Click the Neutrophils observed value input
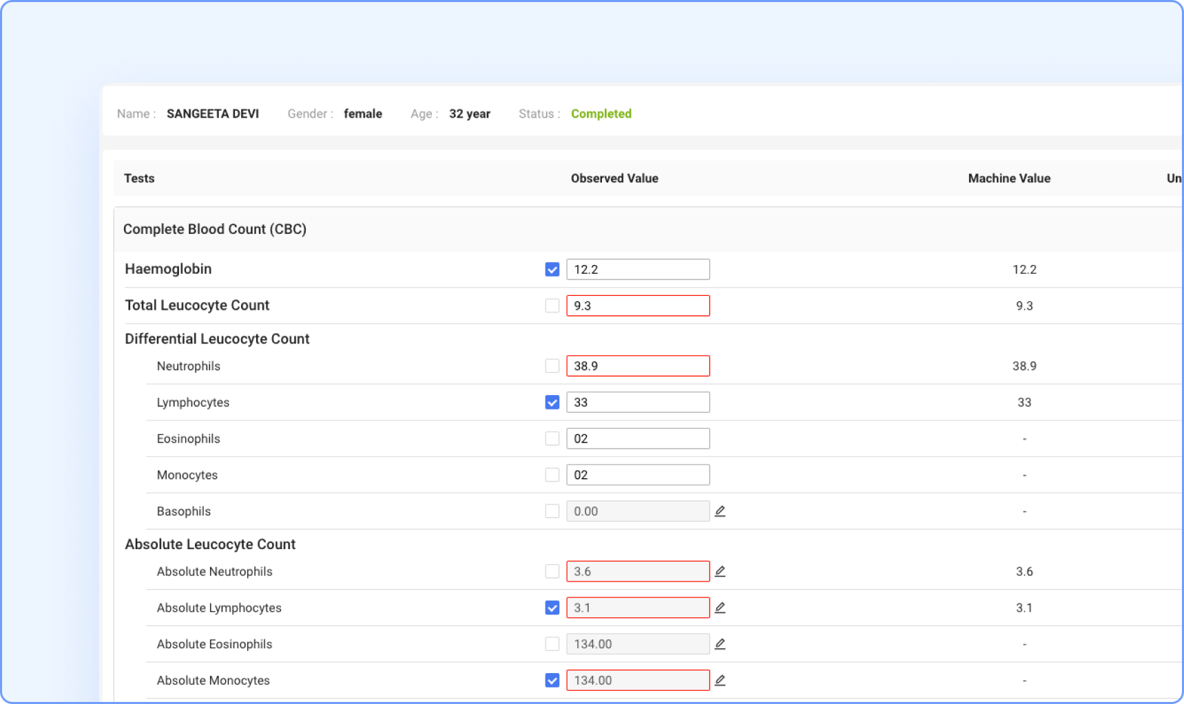Image resolution: width=1184 pixels, height=704 pixels. click(x=637, y=366)
